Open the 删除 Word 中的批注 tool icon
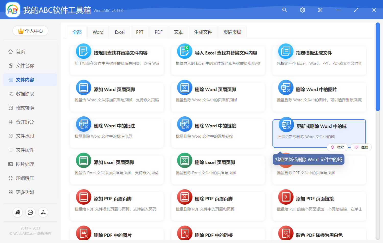 [83, 124]
